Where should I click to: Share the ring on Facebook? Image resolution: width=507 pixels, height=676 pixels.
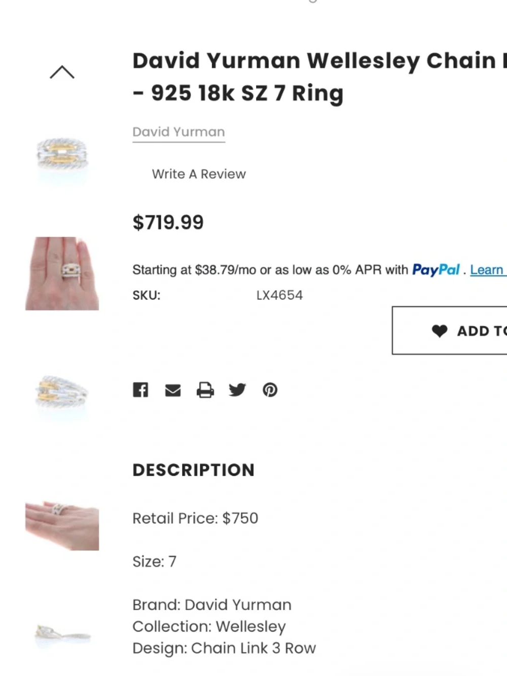pyautogui.click(x=140, y=389)
